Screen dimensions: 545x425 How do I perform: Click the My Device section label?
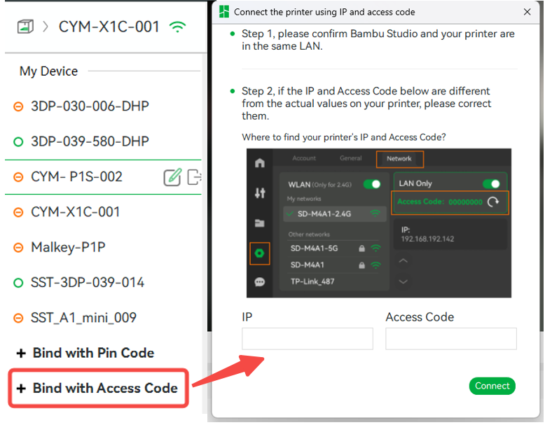point(48,71)
